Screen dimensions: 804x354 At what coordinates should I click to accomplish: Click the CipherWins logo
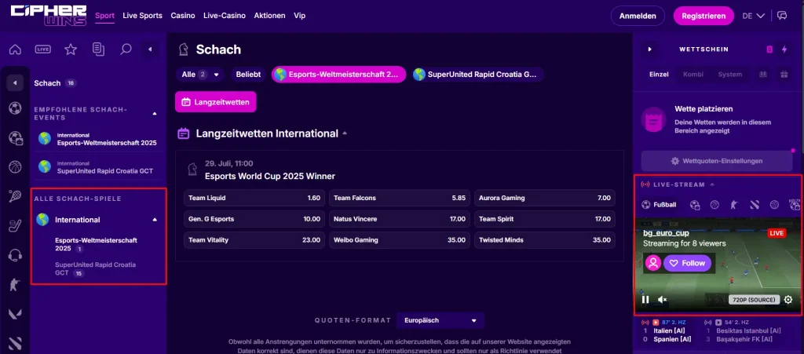[48, 16]
